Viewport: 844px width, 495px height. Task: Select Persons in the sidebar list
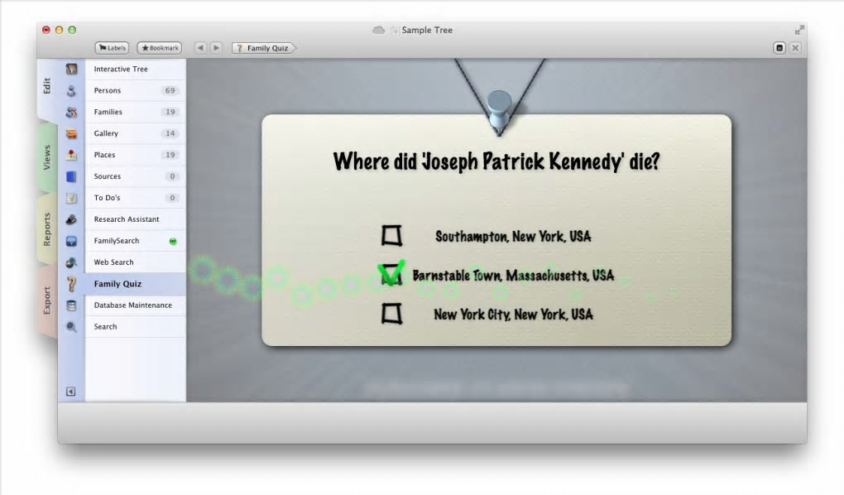point(135,90)
